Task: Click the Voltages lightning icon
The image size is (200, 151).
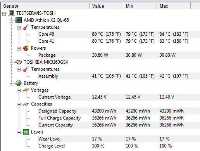Action: click(x=26, y=90)
